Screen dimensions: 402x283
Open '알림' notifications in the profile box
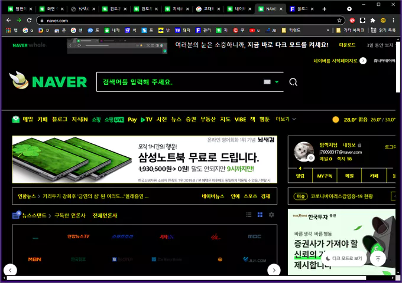(x=300, y=176)
